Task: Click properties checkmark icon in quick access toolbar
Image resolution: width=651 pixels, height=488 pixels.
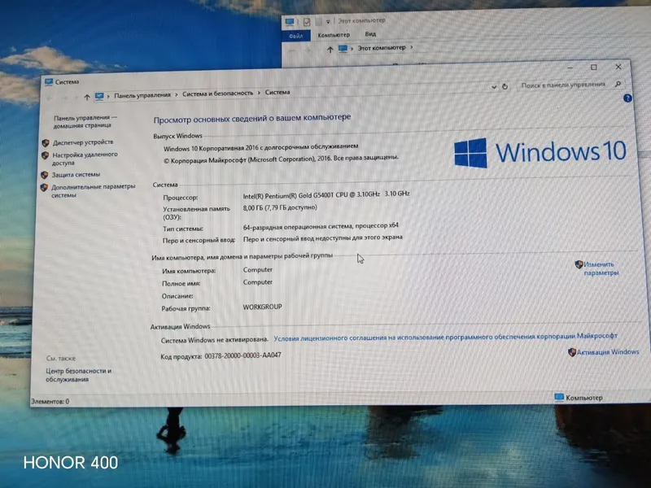Action: tap(307, 22)
